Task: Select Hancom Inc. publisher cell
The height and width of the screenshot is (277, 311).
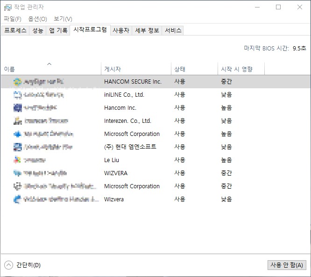Action: [x=120, y=108]
